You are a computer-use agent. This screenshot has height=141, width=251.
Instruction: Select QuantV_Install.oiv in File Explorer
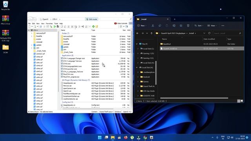(202, 49)
